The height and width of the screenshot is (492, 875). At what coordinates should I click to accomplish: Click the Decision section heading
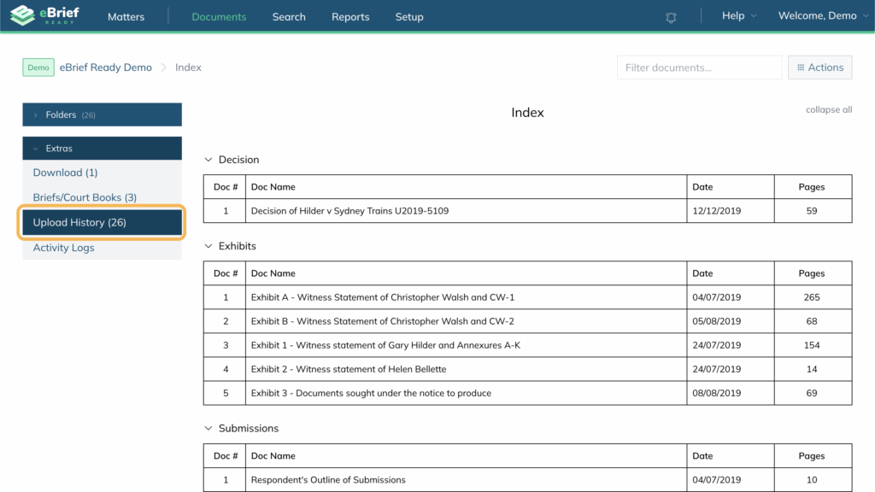click(239, 160)
